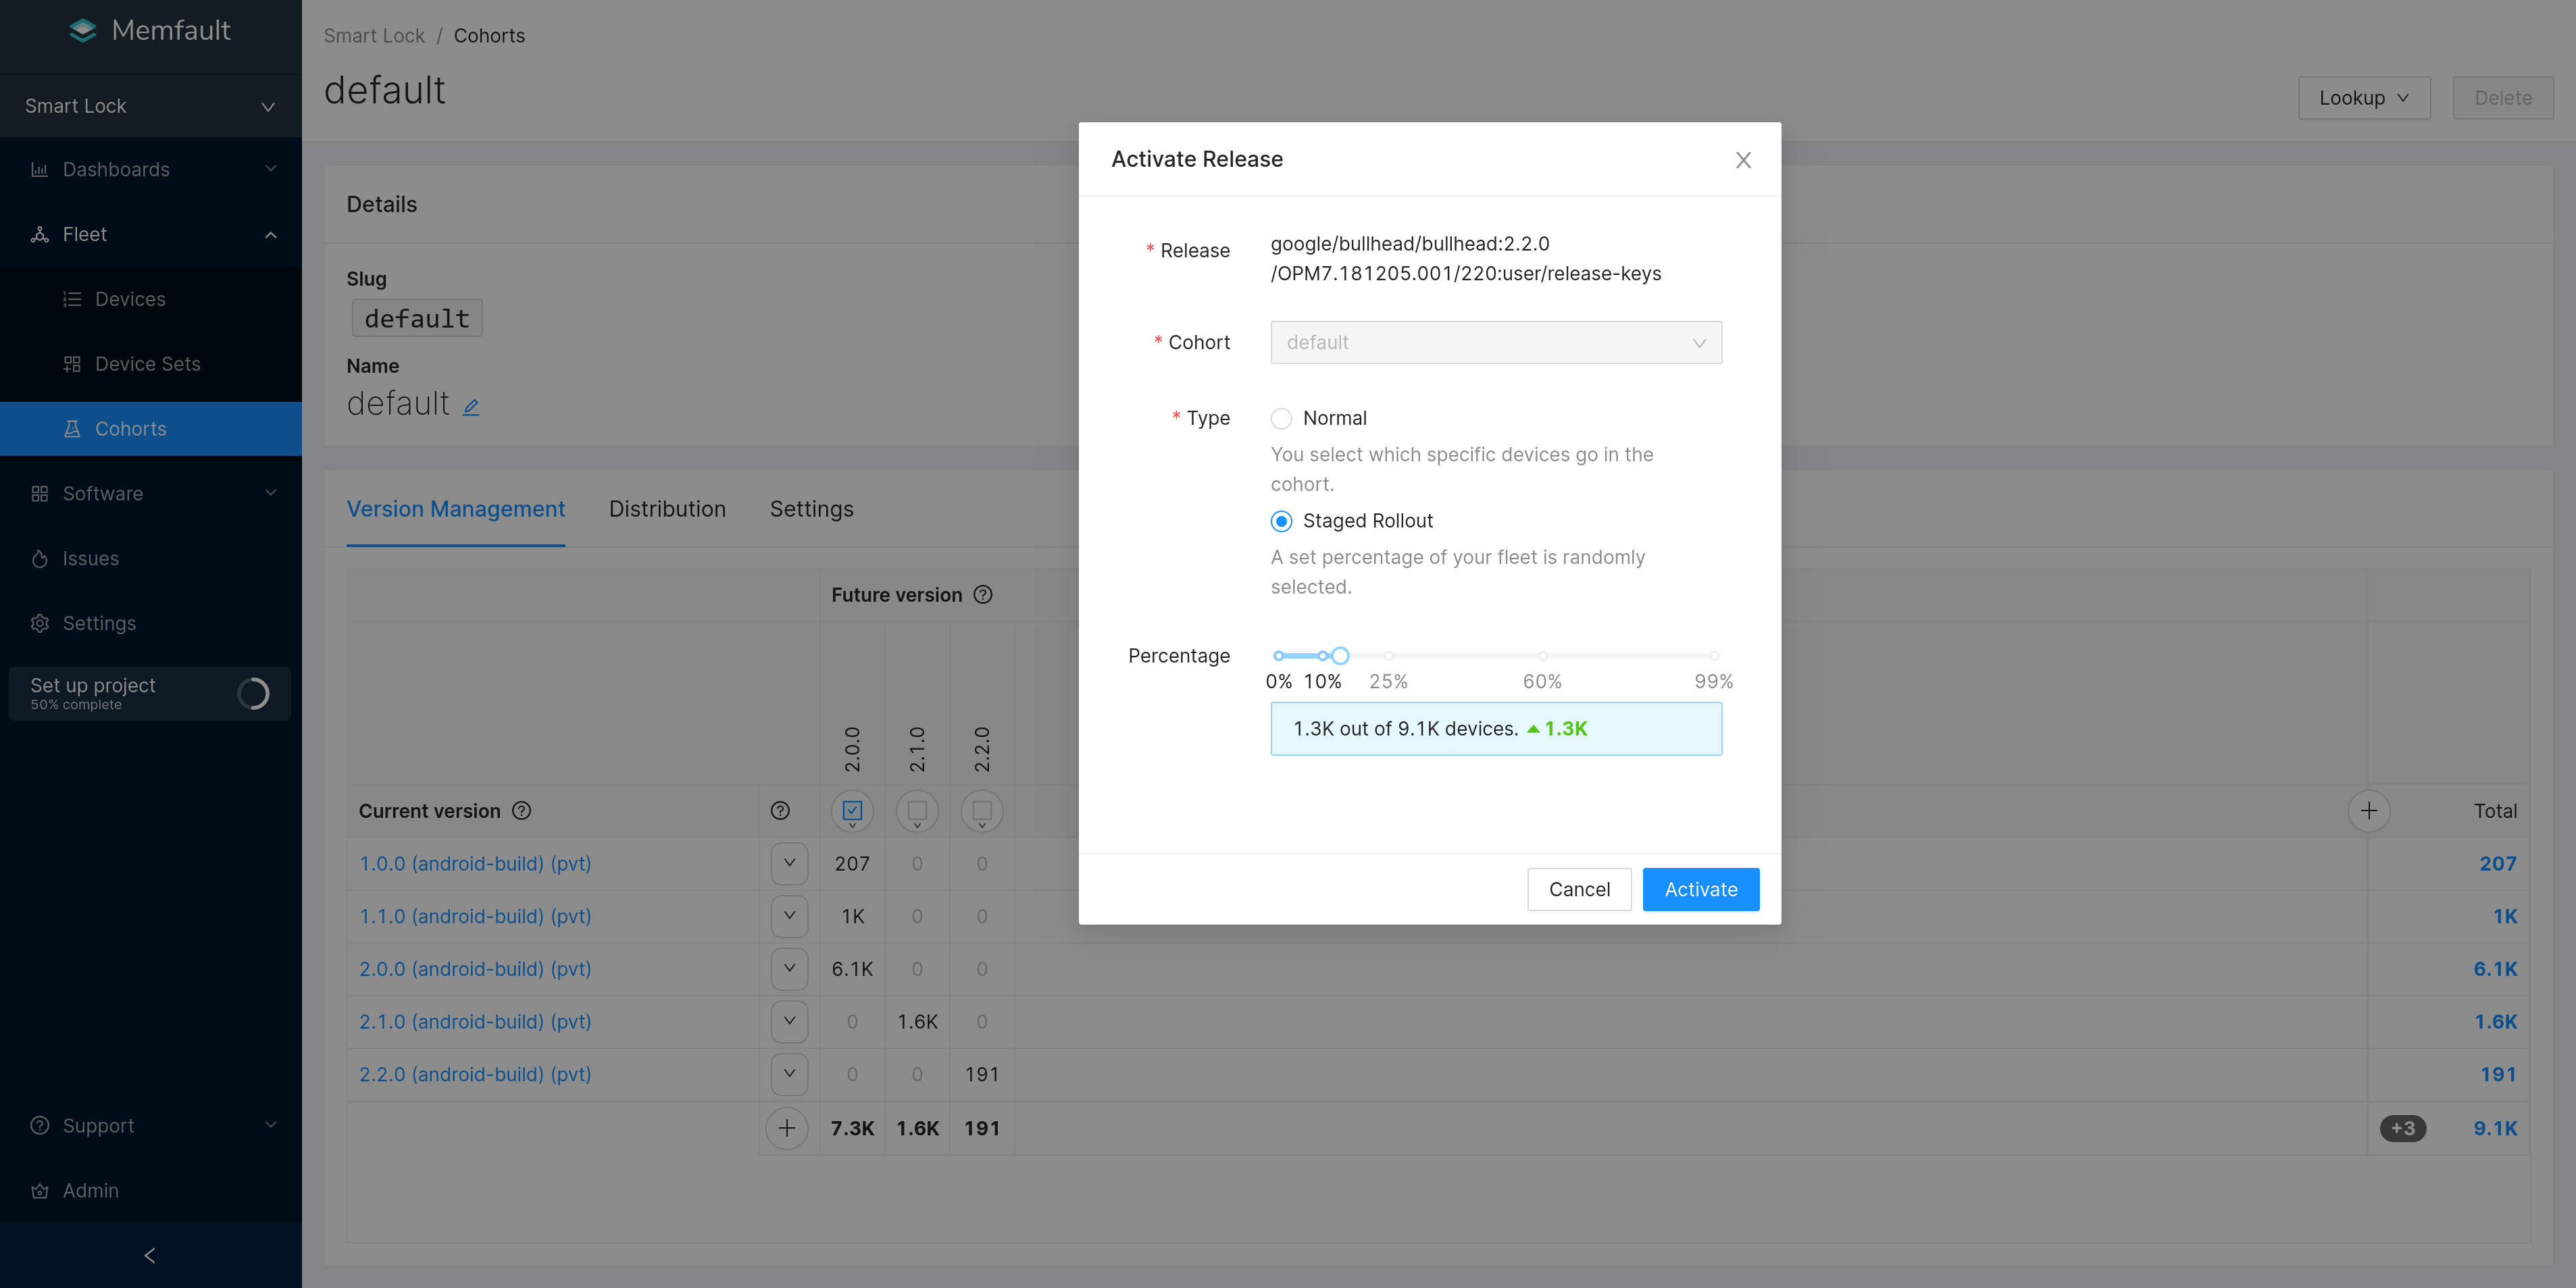Open Device Sets in the sidebar
The width and height of the screenshot is (2576, 1288).
[x=147, y=364]
